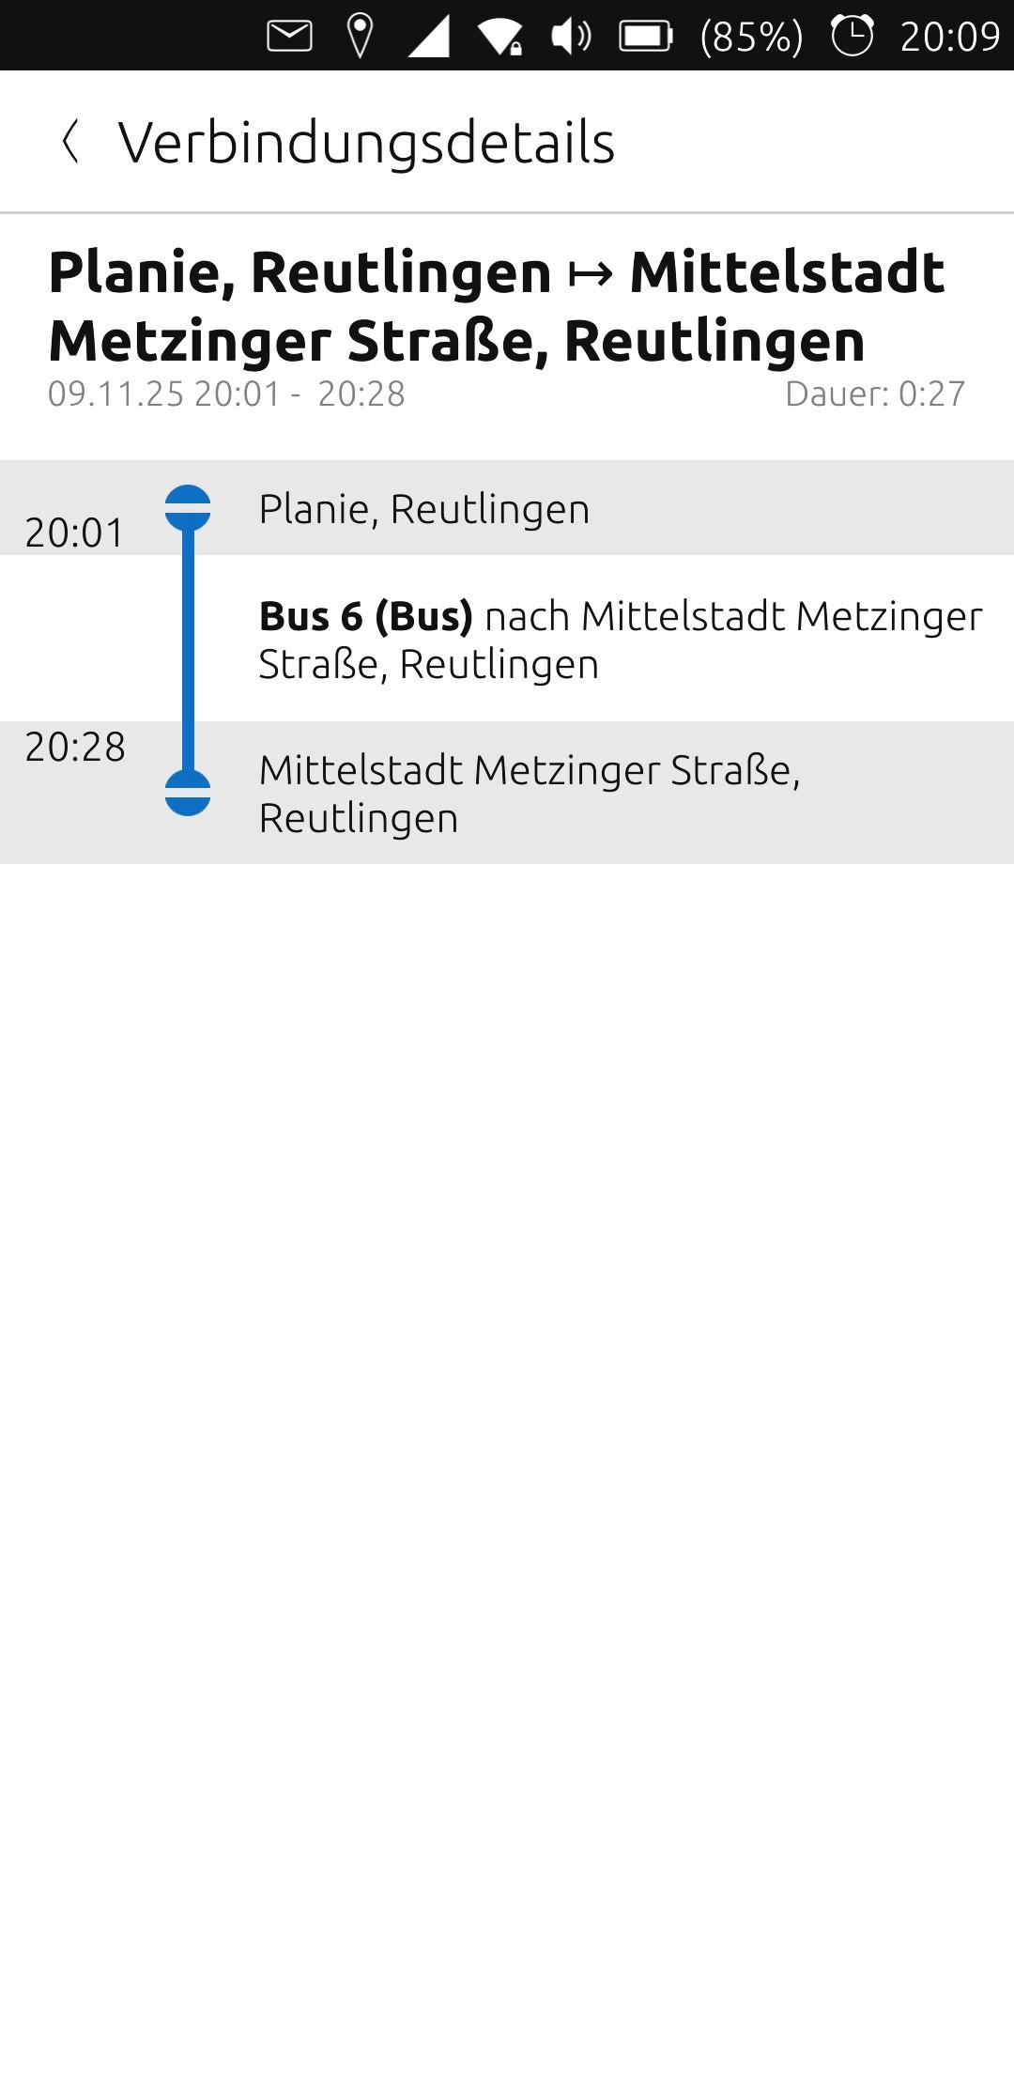Expand the Bus 6 (Bus) leg details

pos(620,640)
